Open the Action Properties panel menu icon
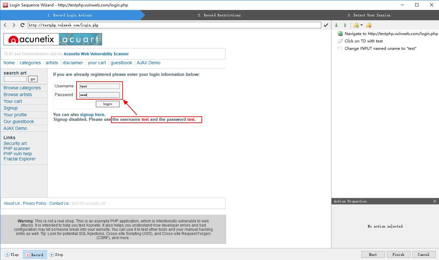Viewport: 439px width, 260px height. pyautogui.click(x=435, y=201)
